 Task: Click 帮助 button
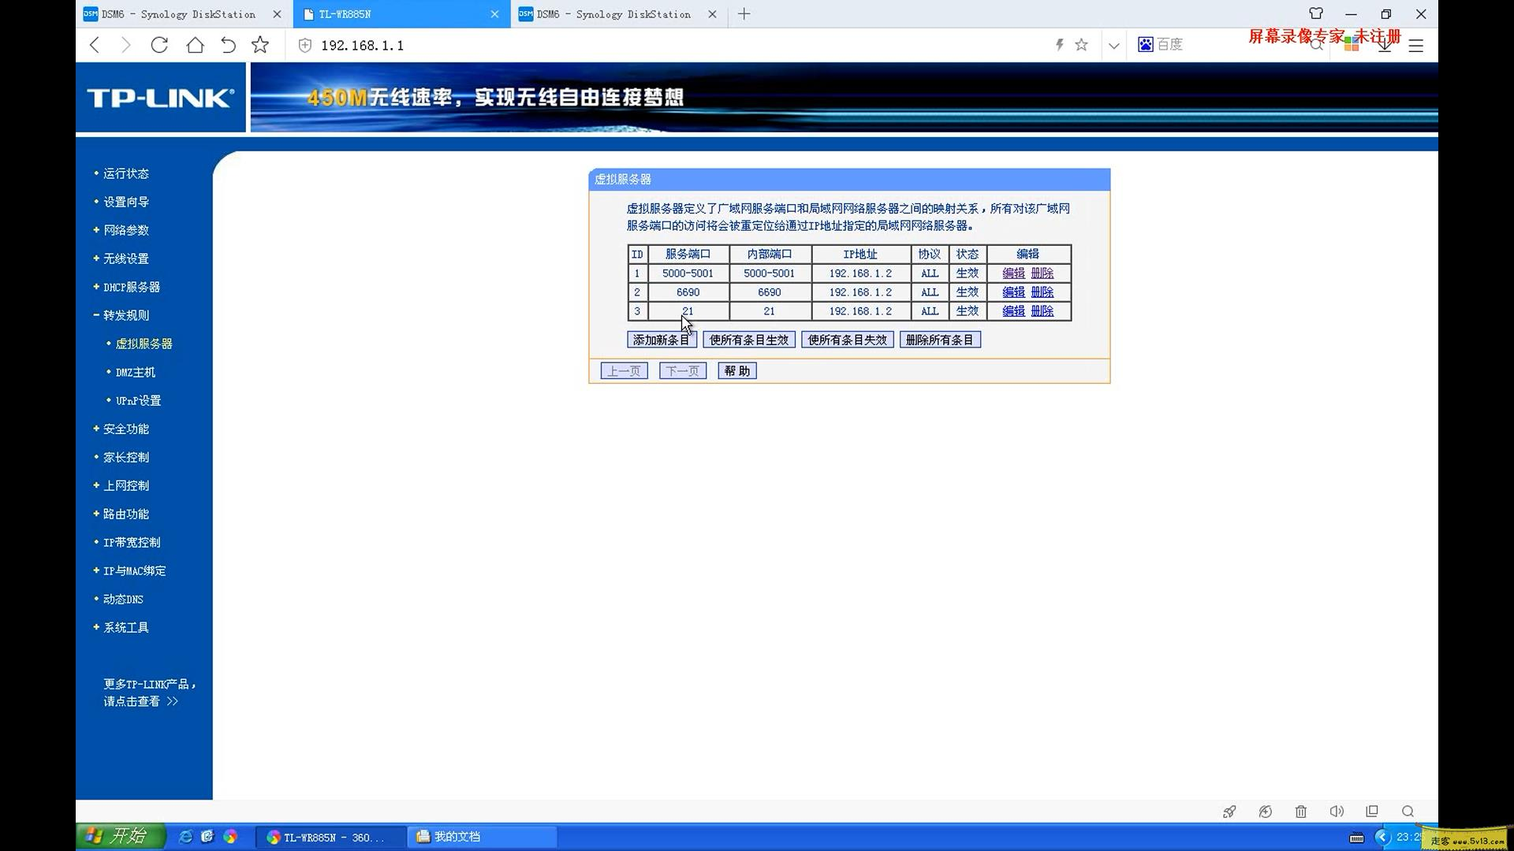click(737, 371)
